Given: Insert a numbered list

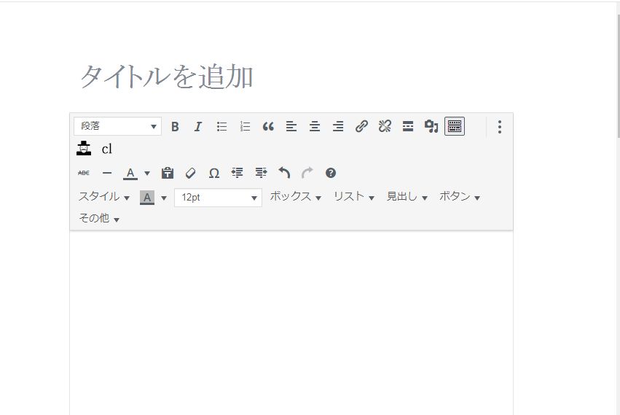Looking at the screenshot, I should click(245, 127).
